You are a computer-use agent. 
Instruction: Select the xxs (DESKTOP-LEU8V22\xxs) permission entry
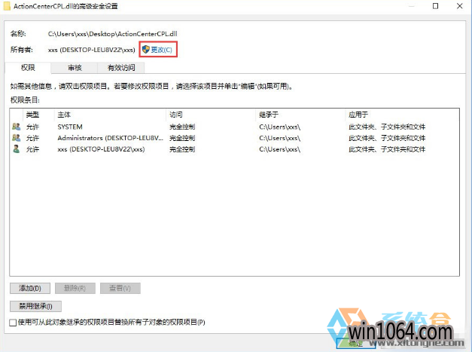tap(235, 149)
